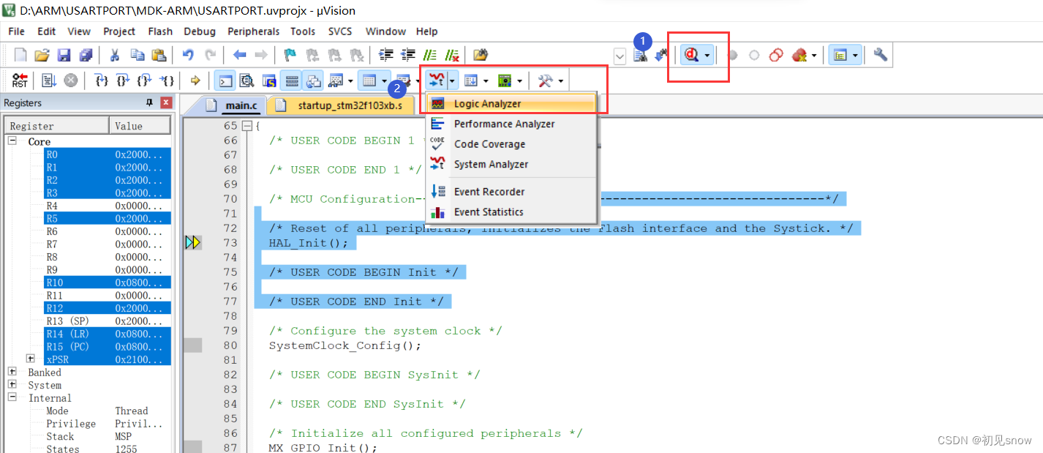Run the program with the Run icon
This screenshot has height=453, width=1043.
[49, 81]
